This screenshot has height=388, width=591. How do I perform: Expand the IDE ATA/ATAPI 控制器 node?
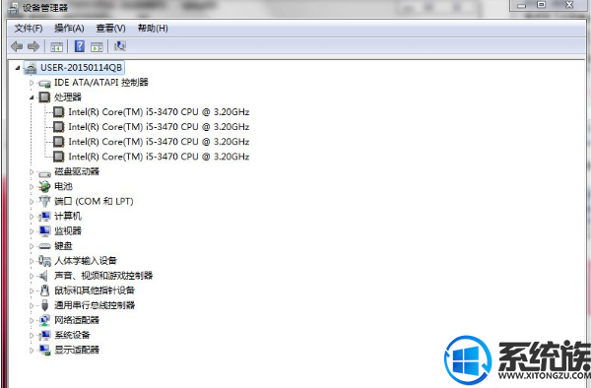[x=32, y=83]
